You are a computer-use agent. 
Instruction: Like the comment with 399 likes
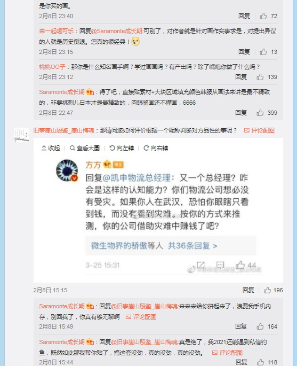pyautogui.click(x=260, y=113)
